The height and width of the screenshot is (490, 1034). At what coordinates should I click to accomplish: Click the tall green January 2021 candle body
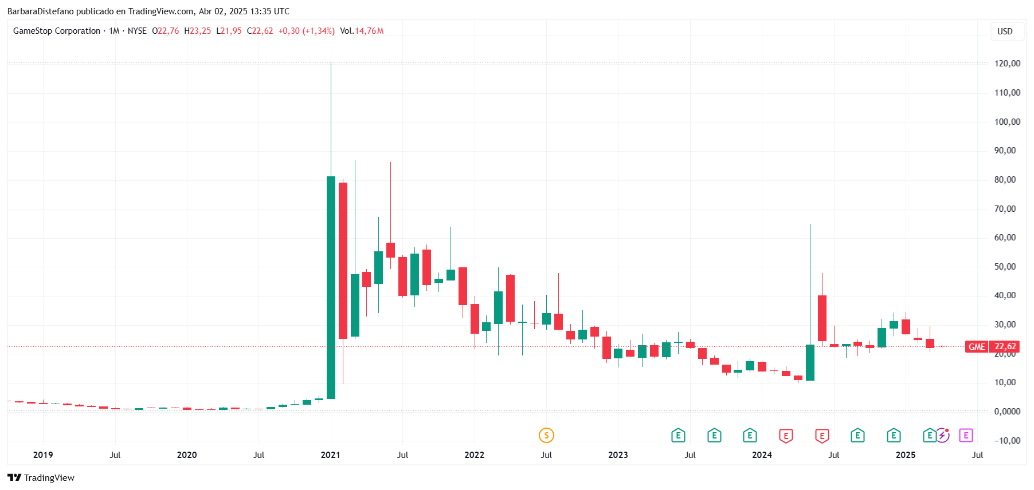(331, 287)
